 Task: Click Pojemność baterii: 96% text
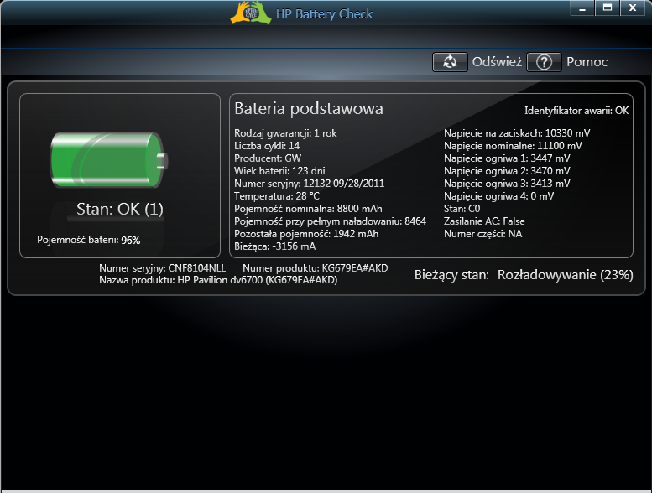(x=89, y=240)
